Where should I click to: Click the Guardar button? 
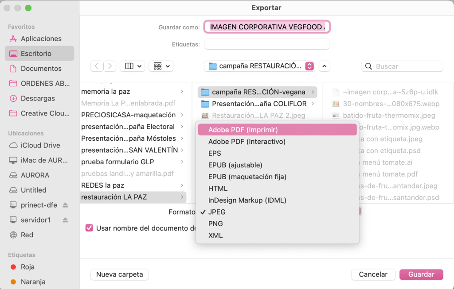[421, 274]
